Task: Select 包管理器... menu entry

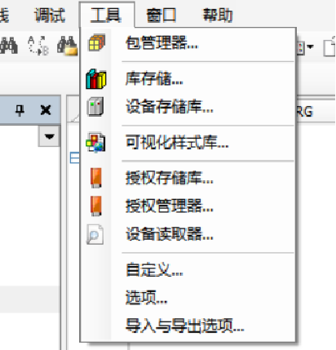Action: [x=188, y=43]
